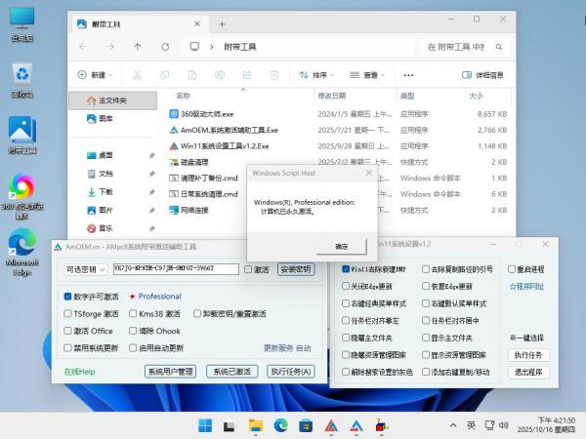586x439 pixels.
Task: Click the Windows Start button on taskbar
Action: pos(206,424)
